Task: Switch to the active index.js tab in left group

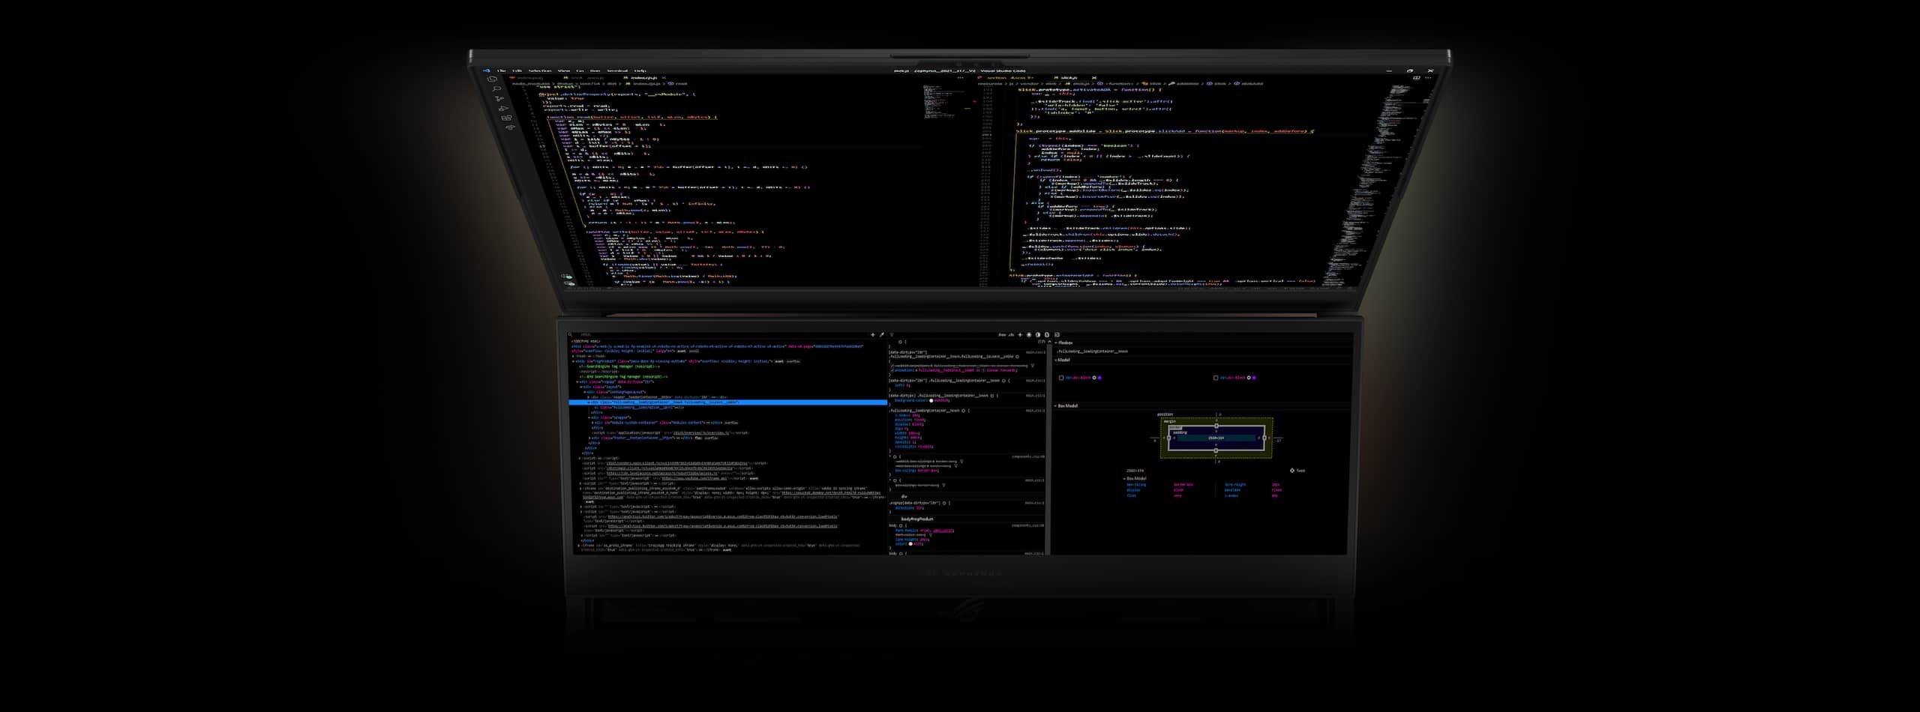Action: click(643, 77)
